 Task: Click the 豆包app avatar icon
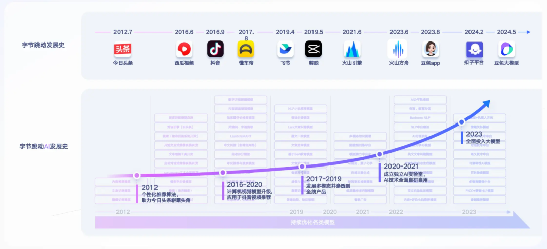pos(431,49)
